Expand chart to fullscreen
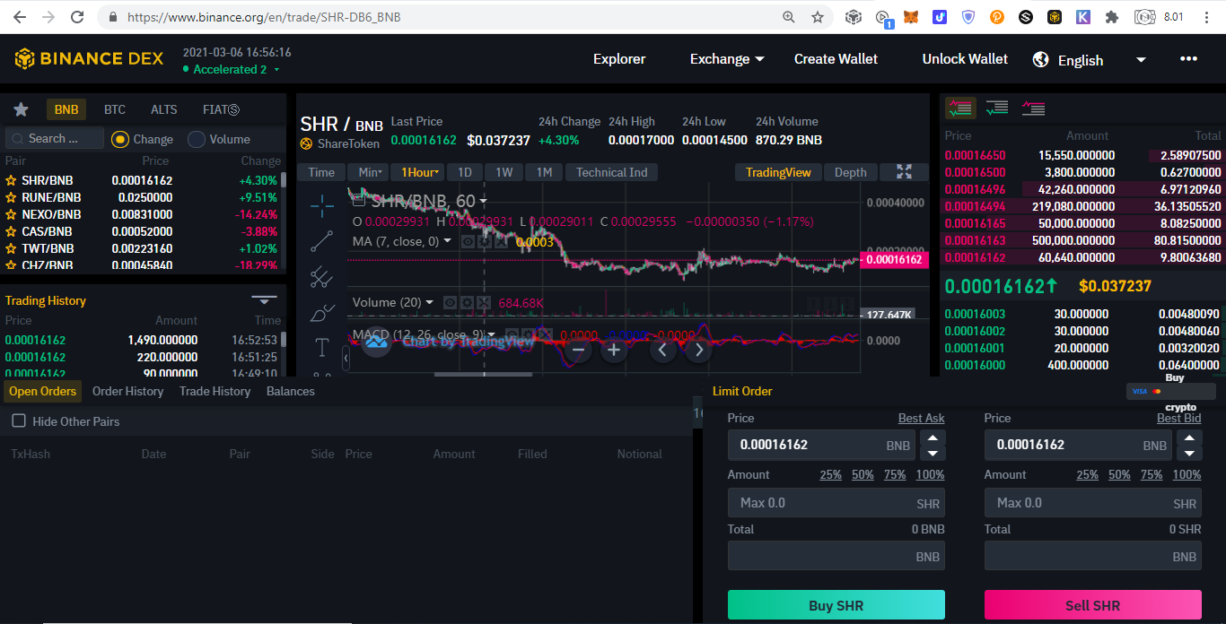 tap(904, 172)
